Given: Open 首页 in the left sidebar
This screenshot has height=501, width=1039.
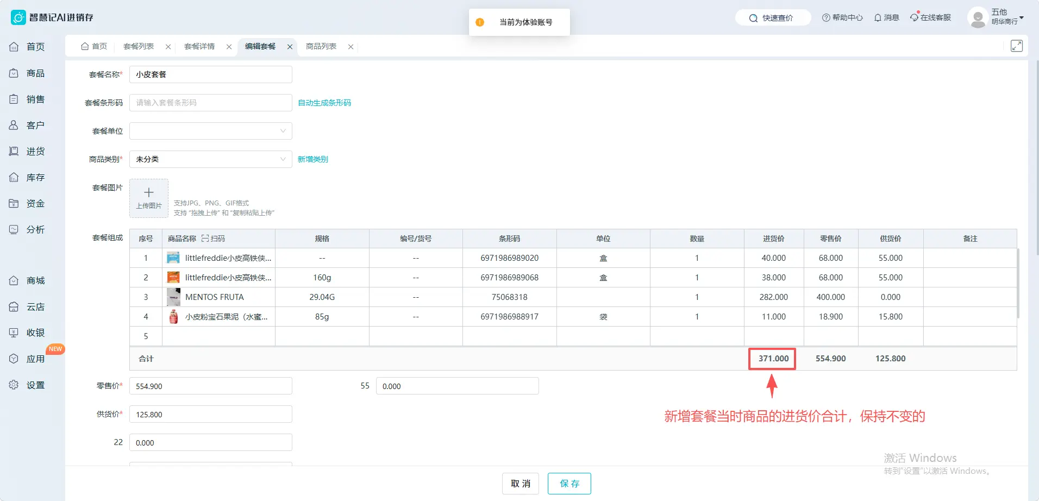Looking at the screenshot, I should [x=27, y=47].
